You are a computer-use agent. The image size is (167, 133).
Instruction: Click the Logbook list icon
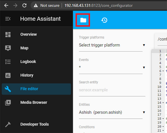click(x=8, y=62)
